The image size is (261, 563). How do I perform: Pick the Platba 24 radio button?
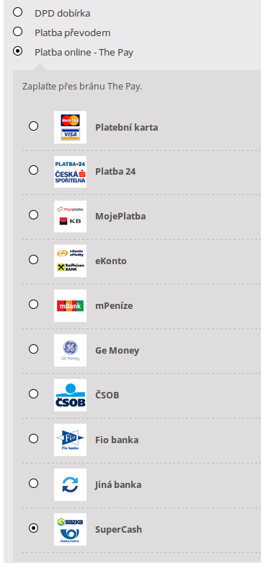pos(33,170)
